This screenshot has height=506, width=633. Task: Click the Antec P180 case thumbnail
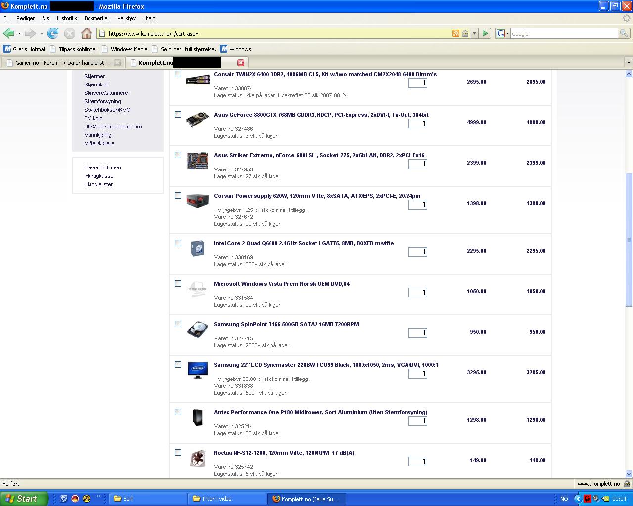(198, 418)
